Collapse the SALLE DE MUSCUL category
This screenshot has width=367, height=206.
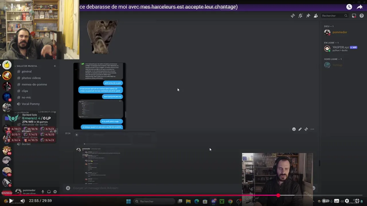[x=27, y=66]
